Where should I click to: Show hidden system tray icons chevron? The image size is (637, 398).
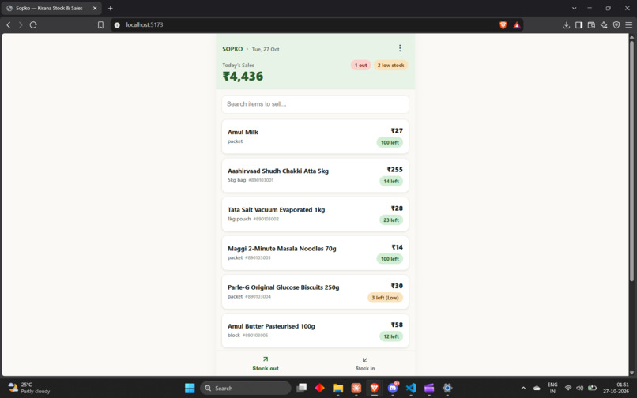(523, 389)
